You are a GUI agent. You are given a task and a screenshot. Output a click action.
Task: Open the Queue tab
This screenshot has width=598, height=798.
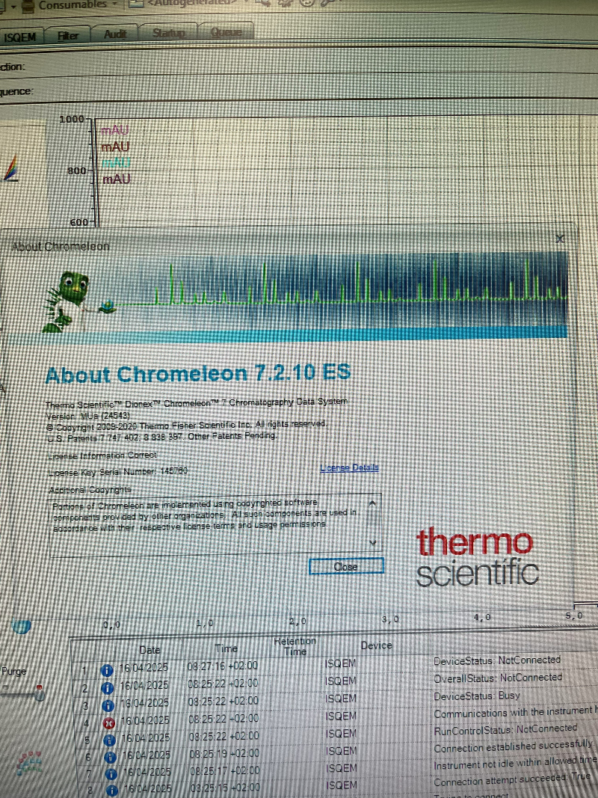point(226,31)
